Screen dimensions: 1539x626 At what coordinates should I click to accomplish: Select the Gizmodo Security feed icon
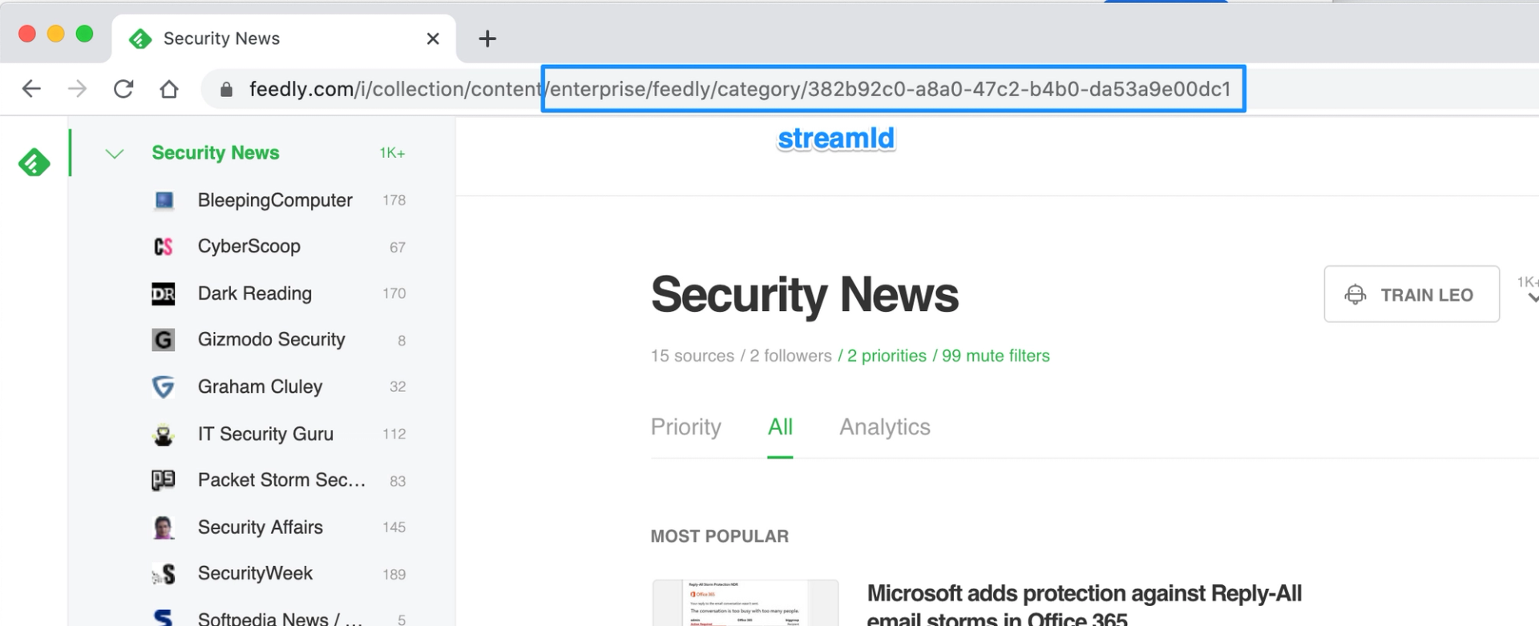click(x=164, y=339)
